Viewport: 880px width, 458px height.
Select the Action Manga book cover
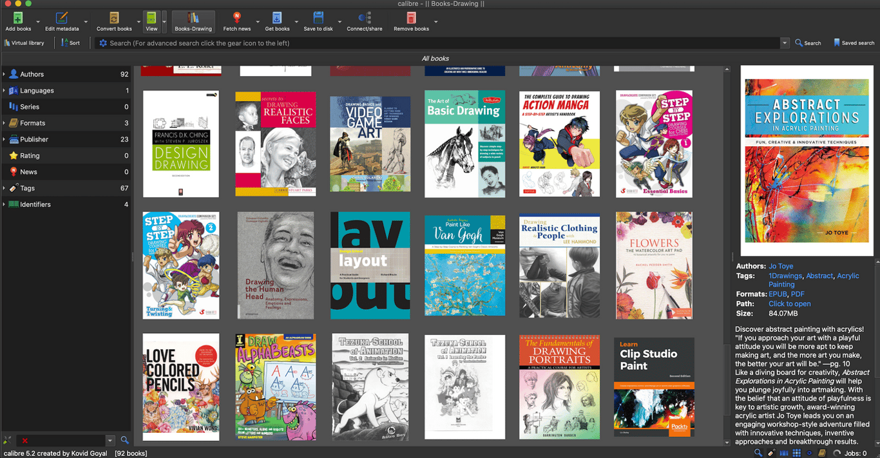[560, 144]
